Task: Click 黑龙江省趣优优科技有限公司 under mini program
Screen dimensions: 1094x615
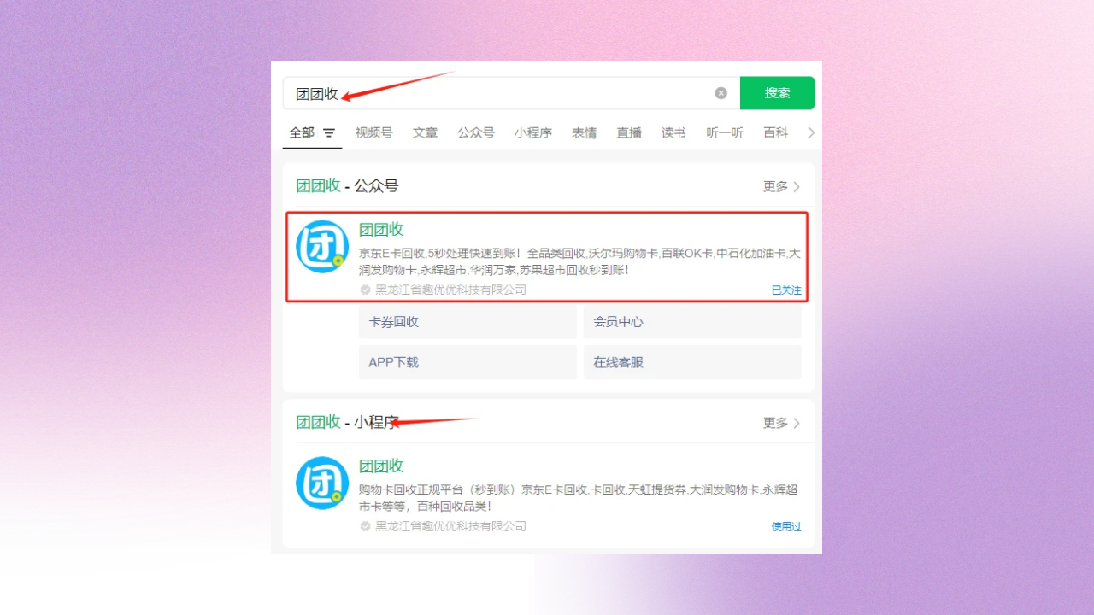Action: click(451, 526)
